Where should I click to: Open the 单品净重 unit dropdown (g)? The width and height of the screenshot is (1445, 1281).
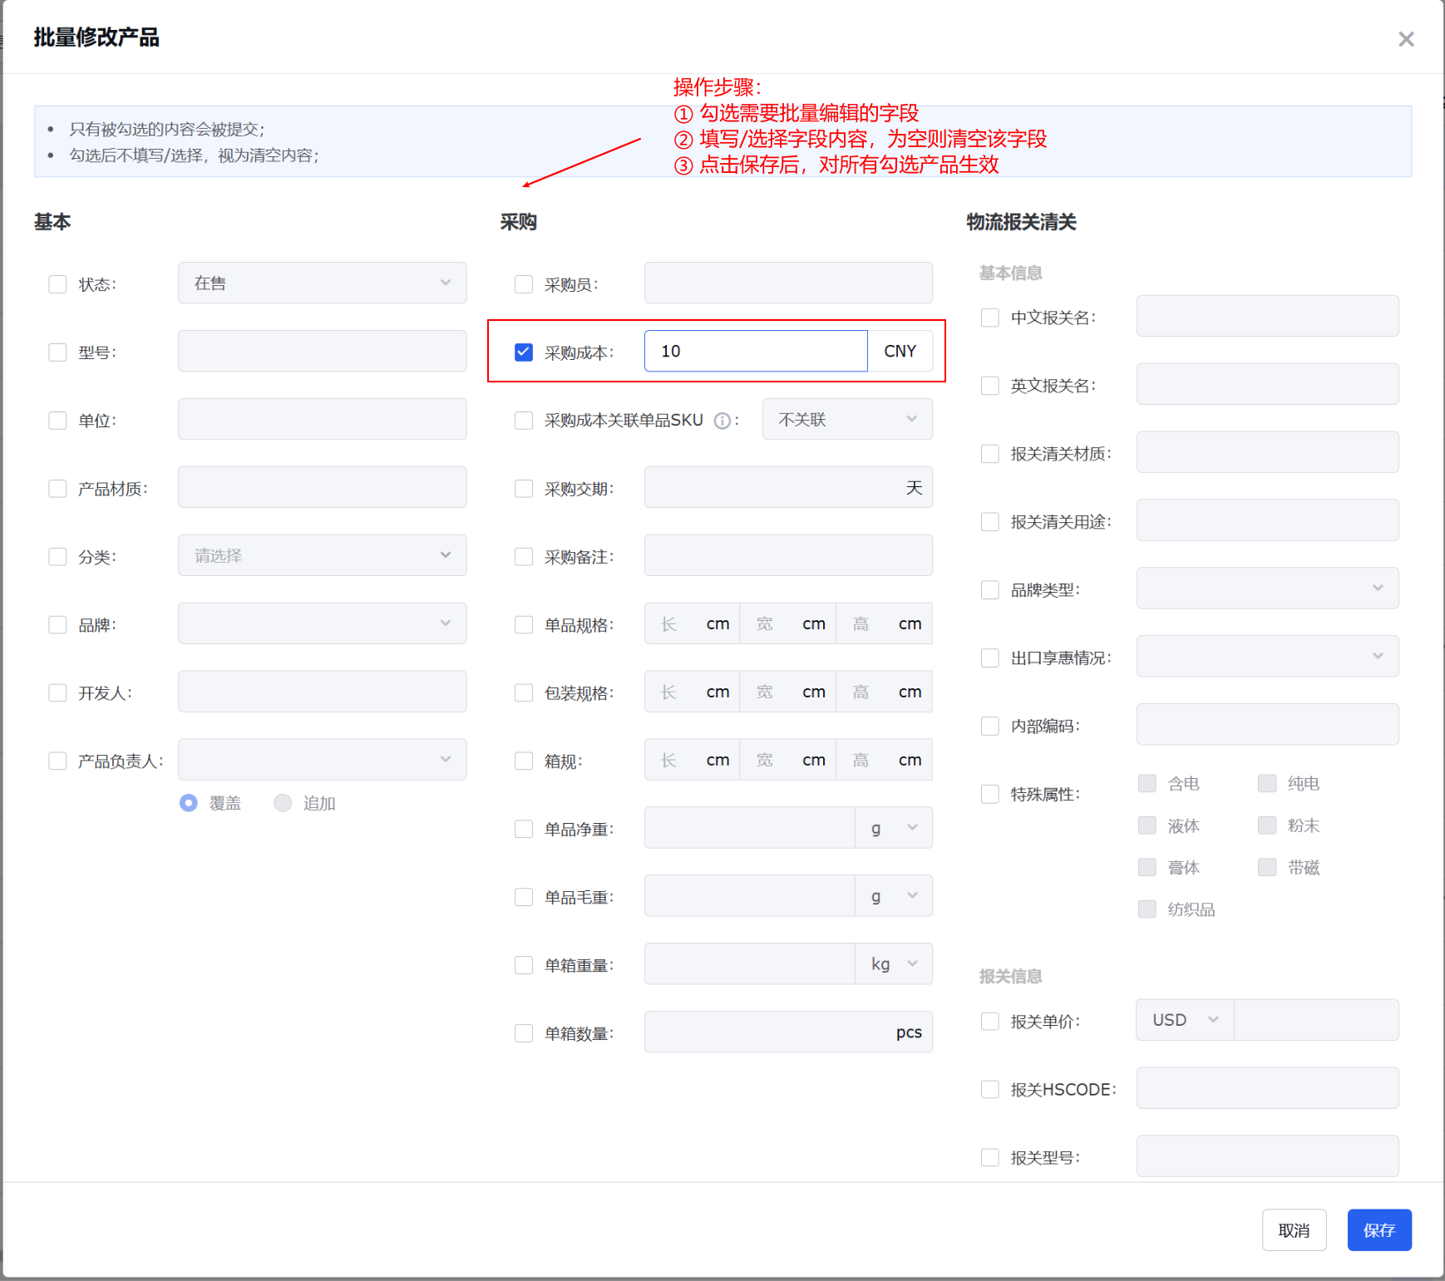(x=894, y=829)
